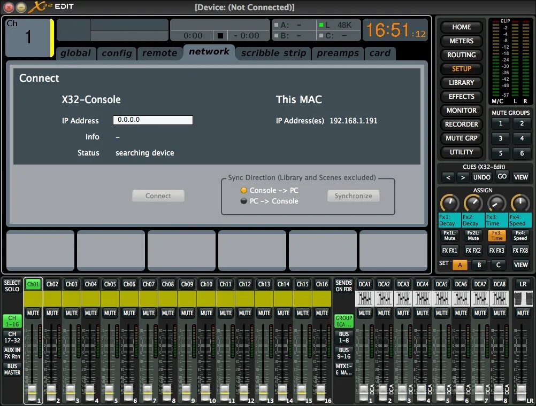536x406 pixels.
Task: Select assign set B
Action: (479, 265)
